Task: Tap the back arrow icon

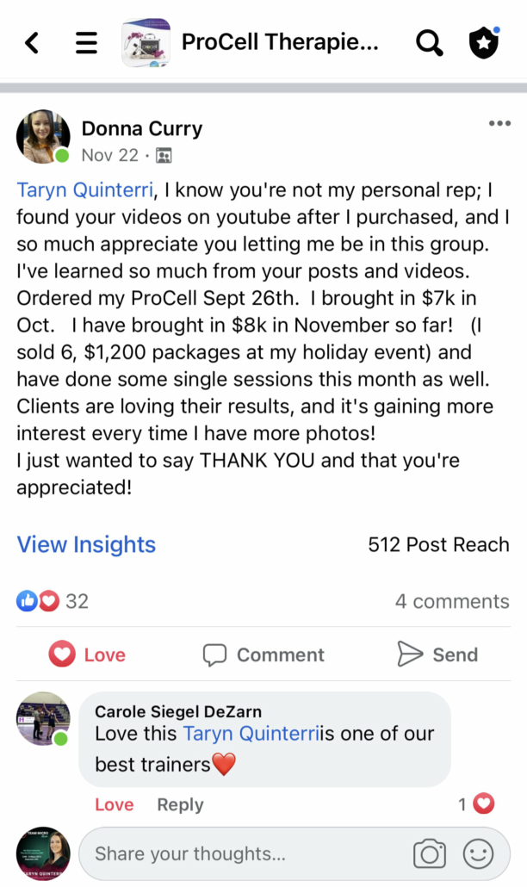Action: pyautogui.click(x=32, y=42)
